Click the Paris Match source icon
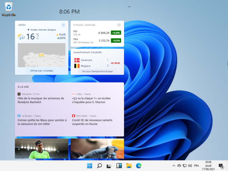This screenshot has height=171, width=228. [73, 116]
